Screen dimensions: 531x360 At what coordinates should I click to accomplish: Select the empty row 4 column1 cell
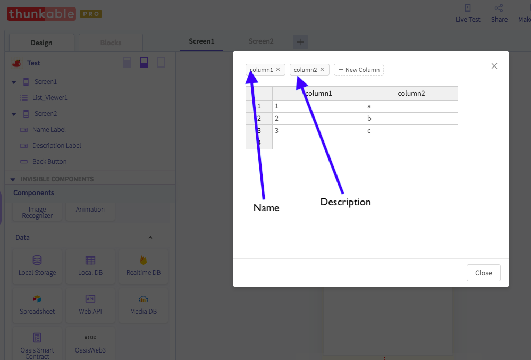point(318,143)
